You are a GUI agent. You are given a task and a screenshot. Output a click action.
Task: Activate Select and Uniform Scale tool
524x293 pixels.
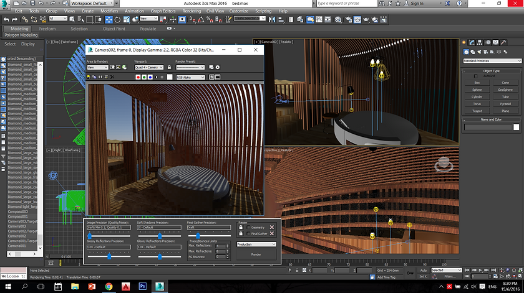click(126, 20)
